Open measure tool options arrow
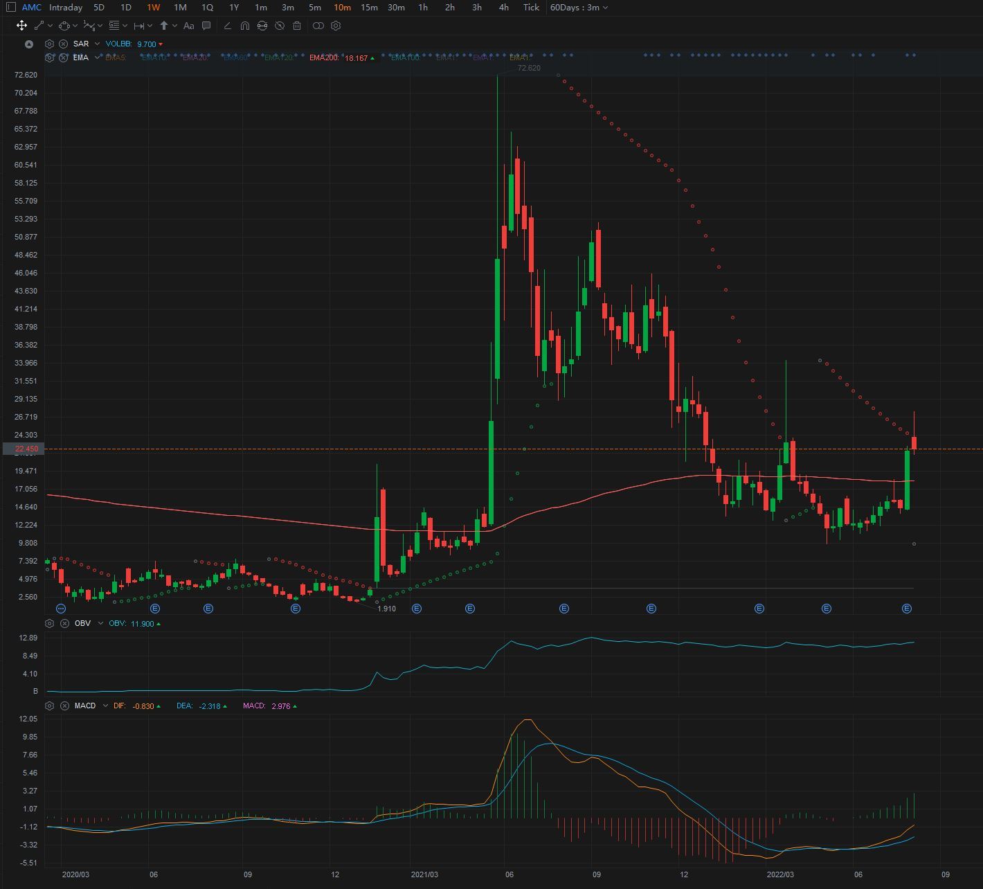Screen dimensions: 983x889 [x=150, y=26]
